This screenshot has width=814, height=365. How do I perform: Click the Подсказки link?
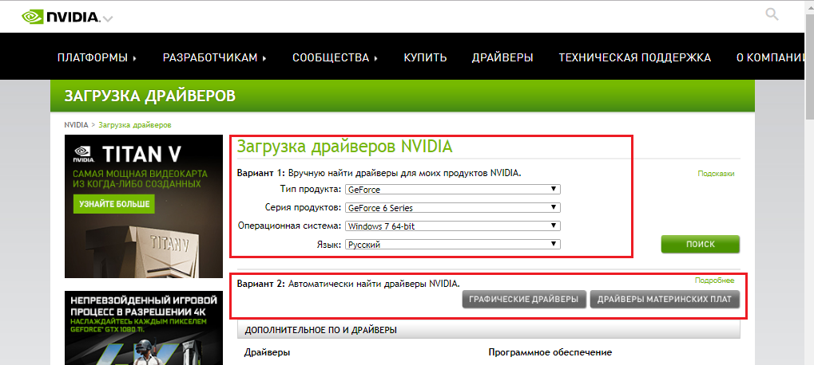click(x=716, y=174)
